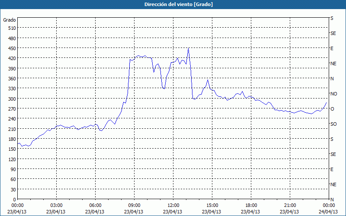Select the NE compass label beside 390 gridline
The image size is (346, 216).
333,64
